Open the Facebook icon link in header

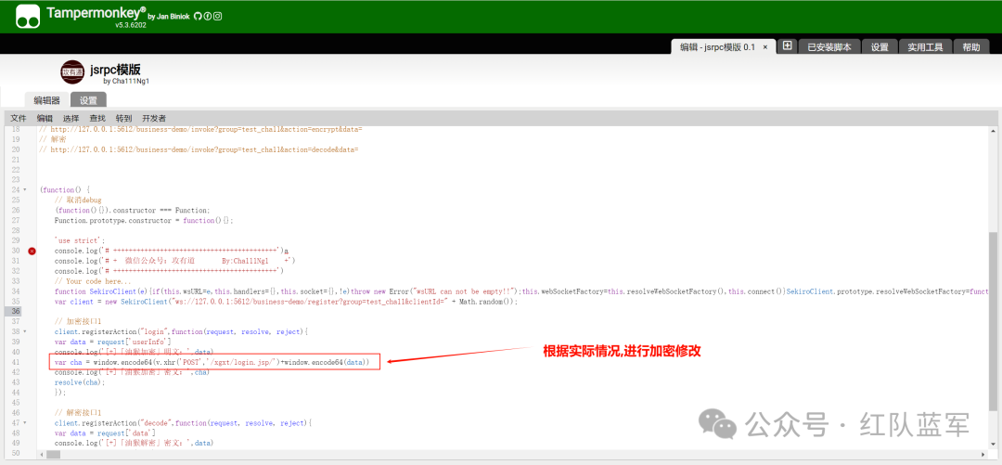(x=209, y=17)
